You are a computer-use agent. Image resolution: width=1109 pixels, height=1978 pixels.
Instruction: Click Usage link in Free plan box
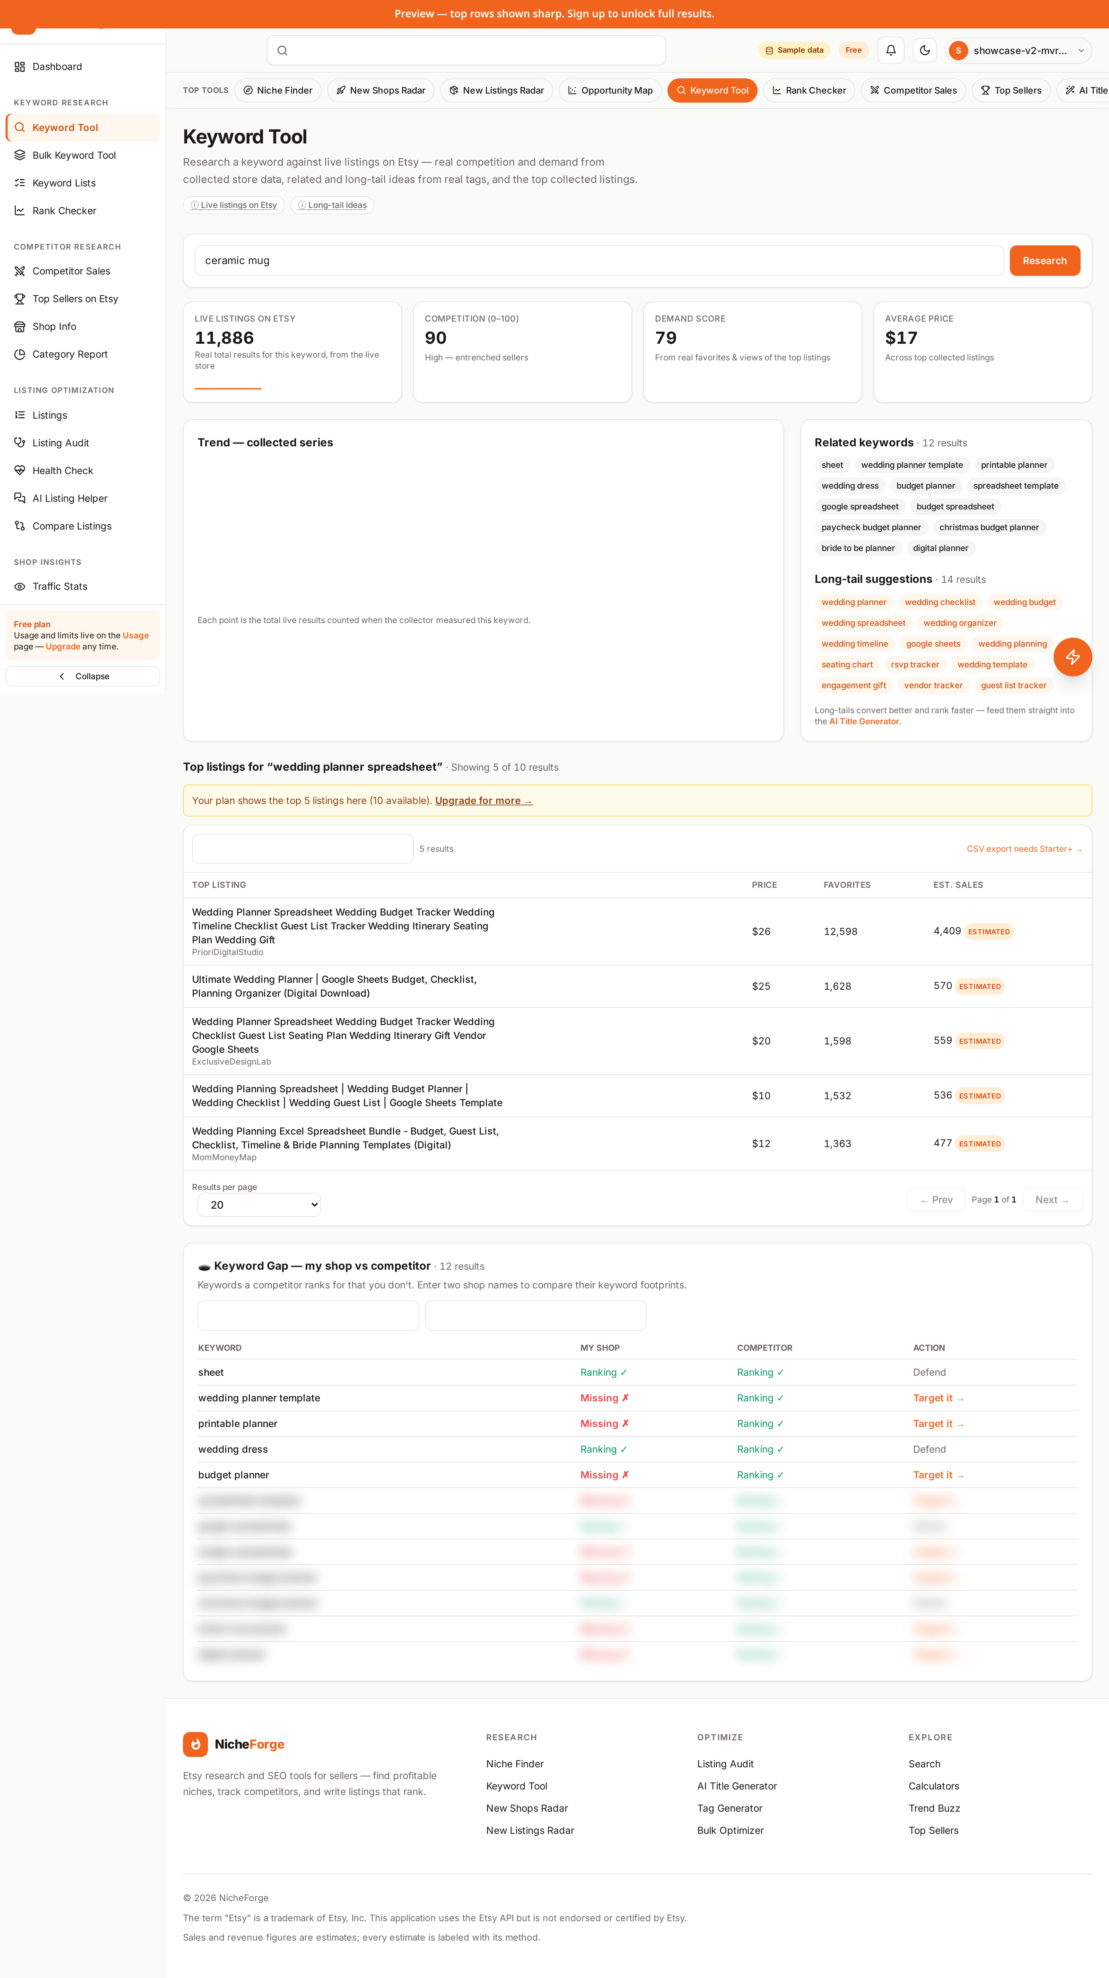click(x=136, y=636)
